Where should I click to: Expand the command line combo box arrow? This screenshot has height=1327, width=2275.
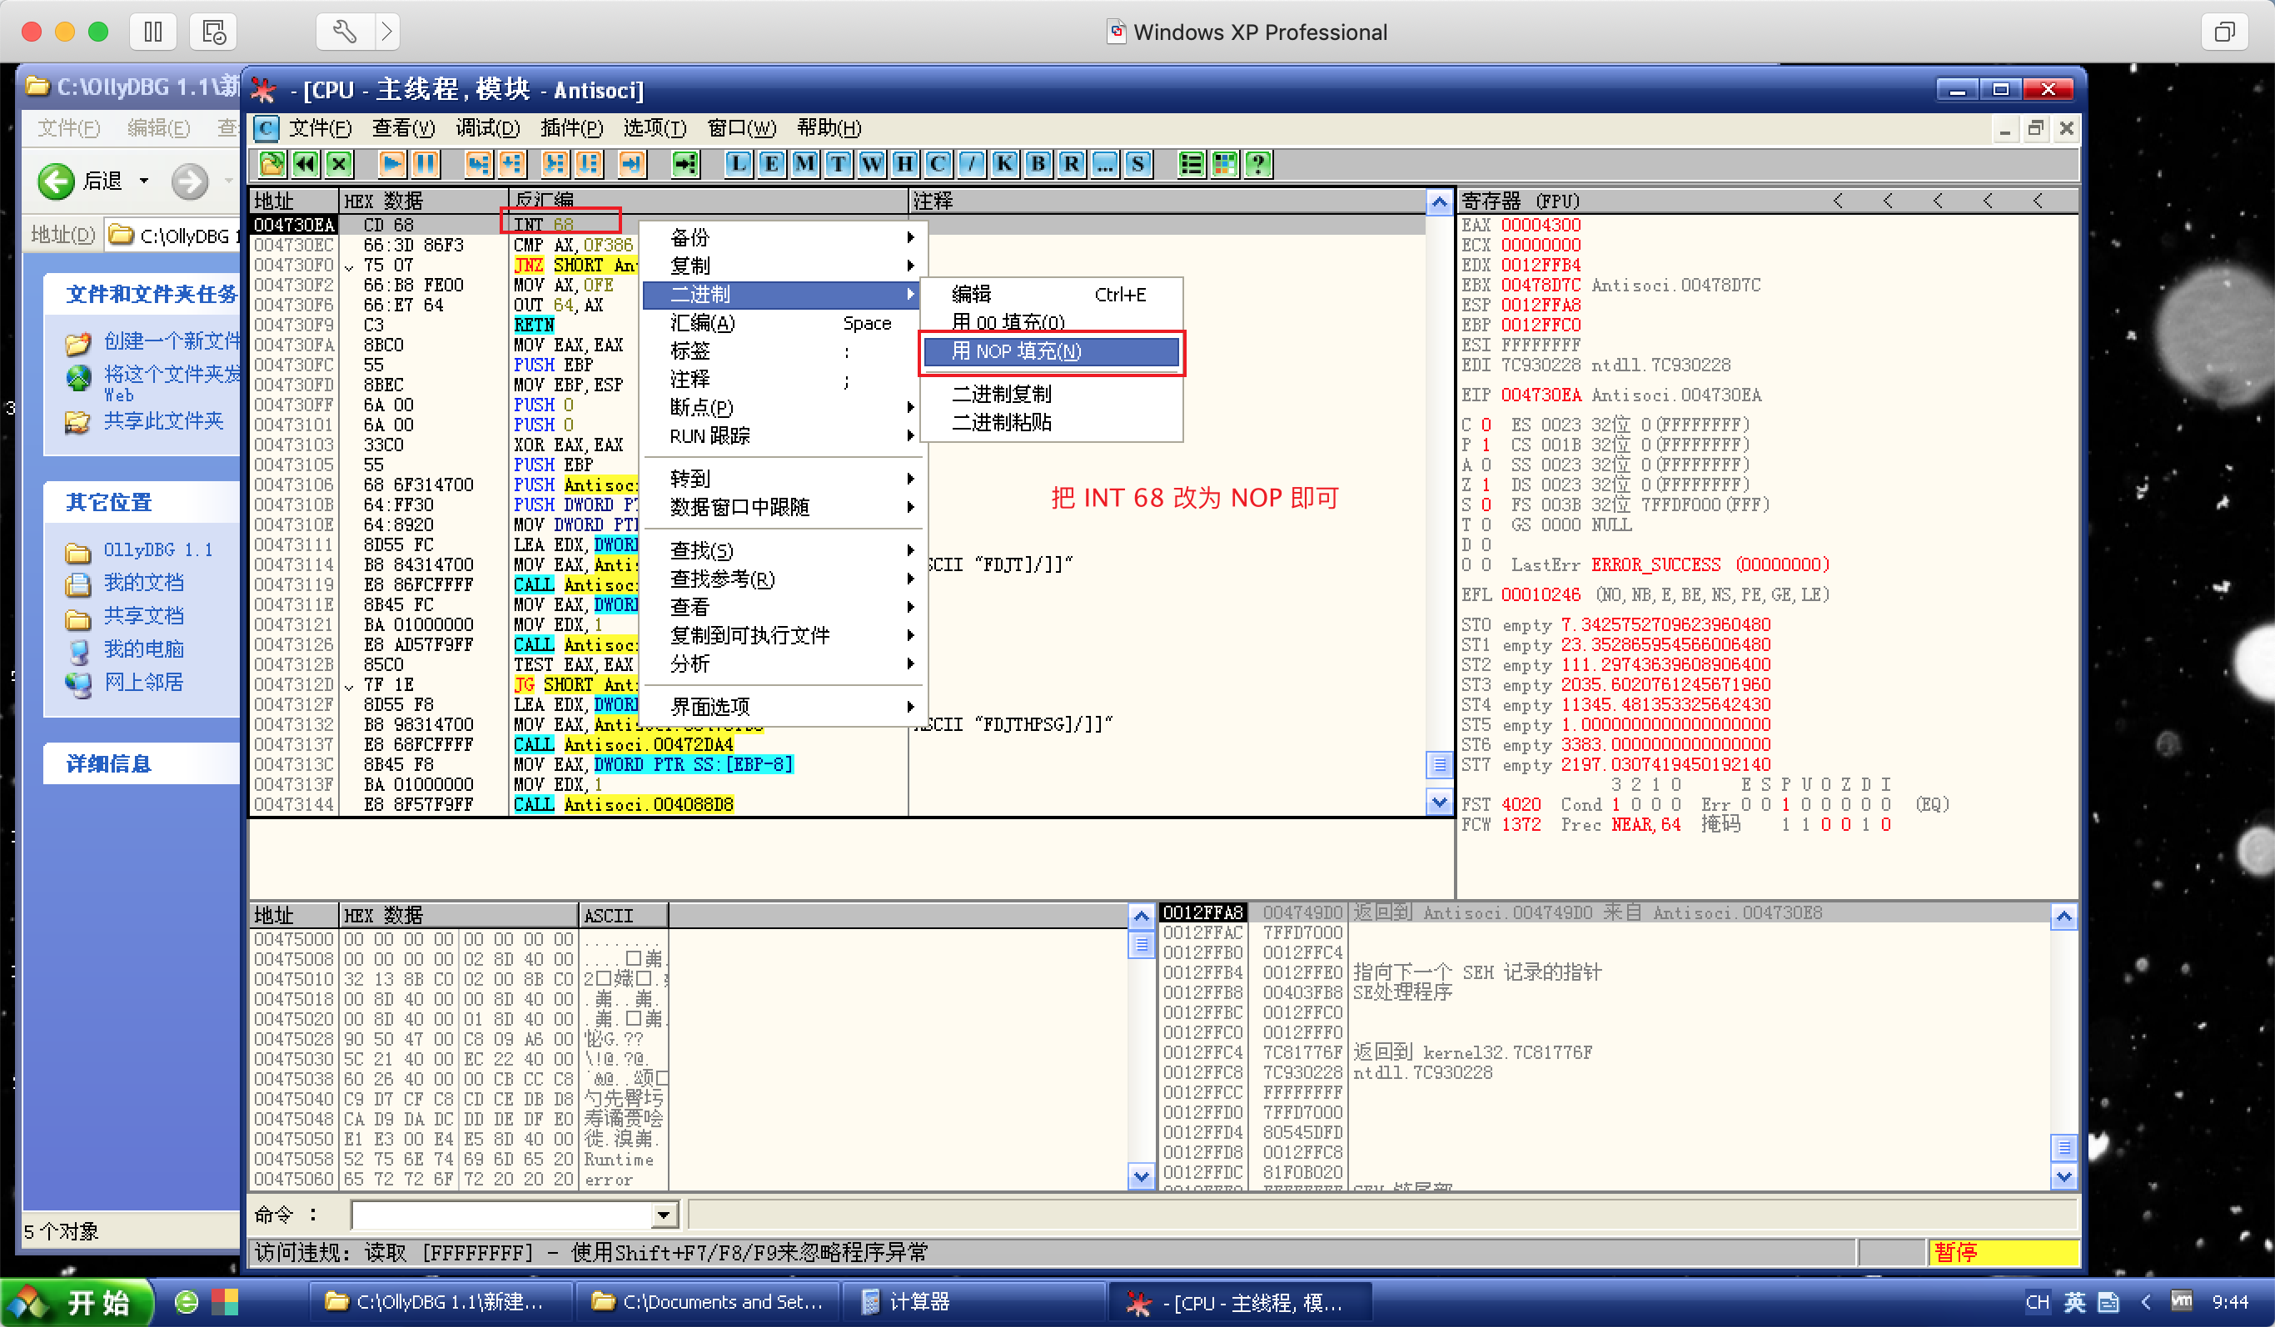tap(664, 1215)
